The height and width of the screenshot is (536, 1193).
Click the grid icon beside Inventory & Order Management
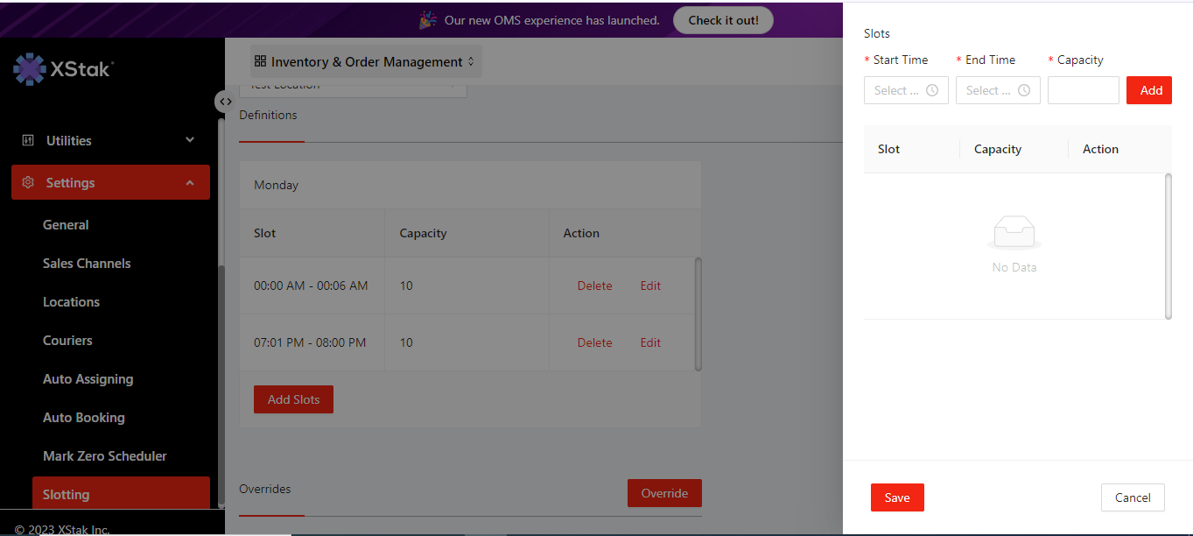tap(260, 61)
